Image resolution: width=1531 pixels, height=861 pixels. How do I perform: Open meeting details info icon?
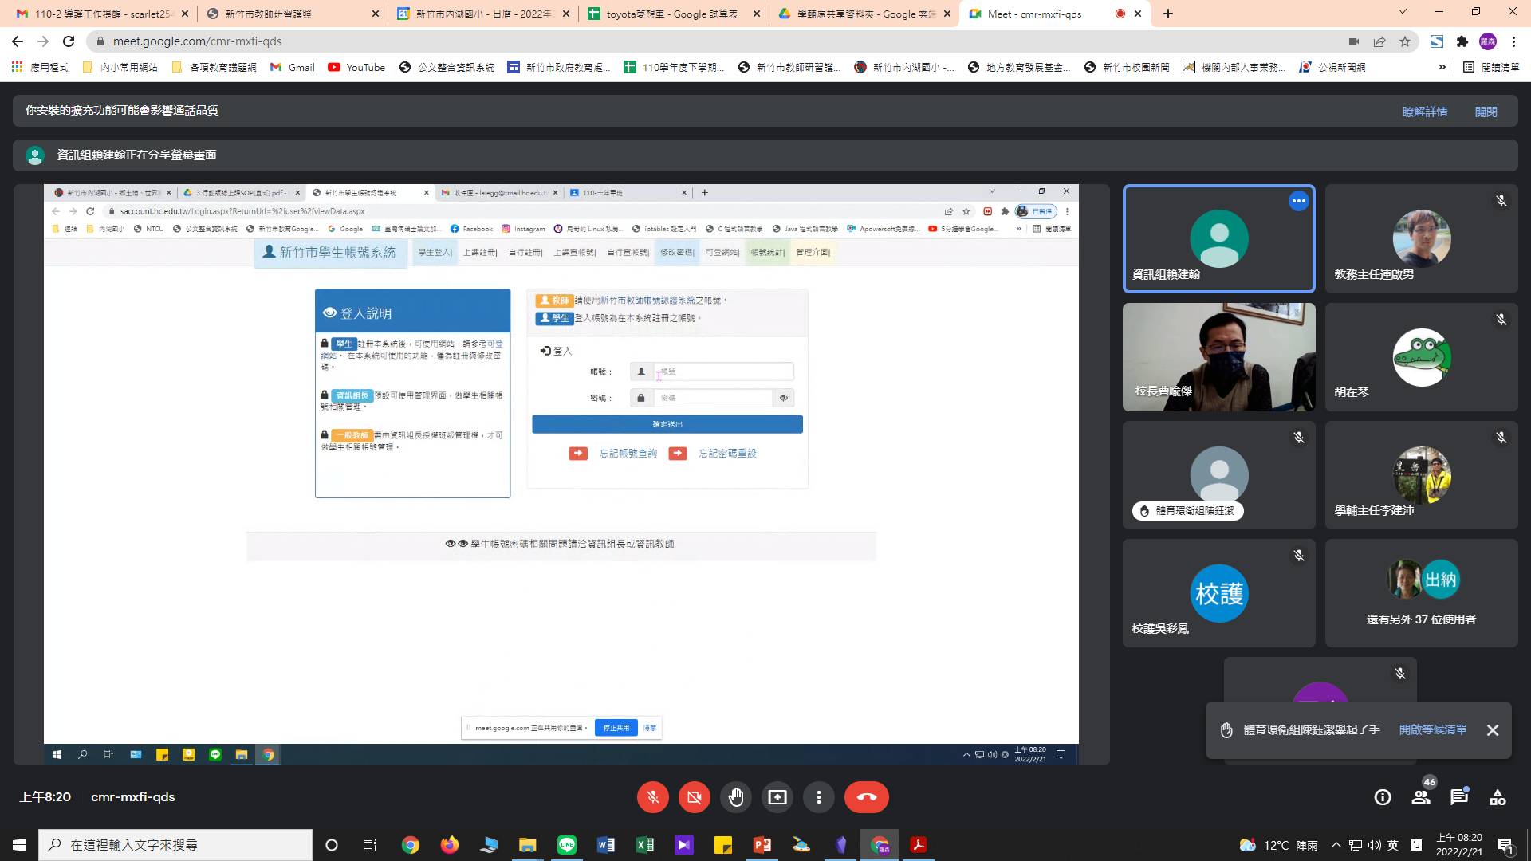tap(1383, 797)
